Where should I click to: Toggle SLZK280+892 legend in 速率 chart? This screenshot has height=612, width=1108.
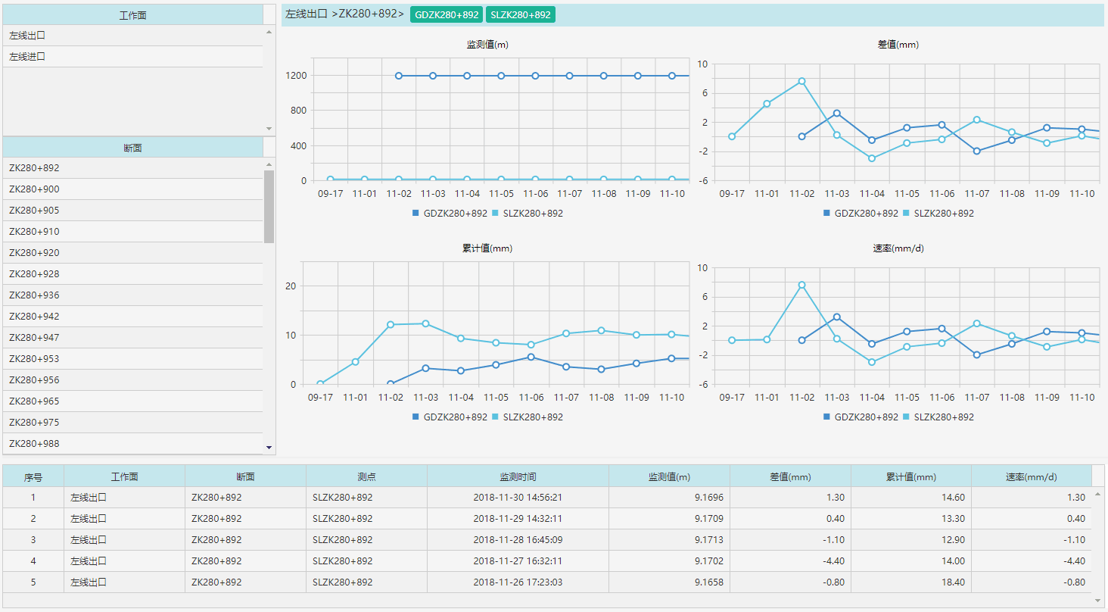(938, 417)
